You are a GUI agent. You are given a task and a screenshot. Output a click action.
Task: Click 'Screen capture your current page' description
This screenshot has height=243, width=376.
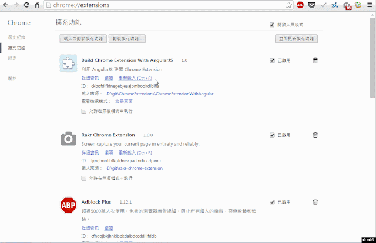click(x=140, y=144)
